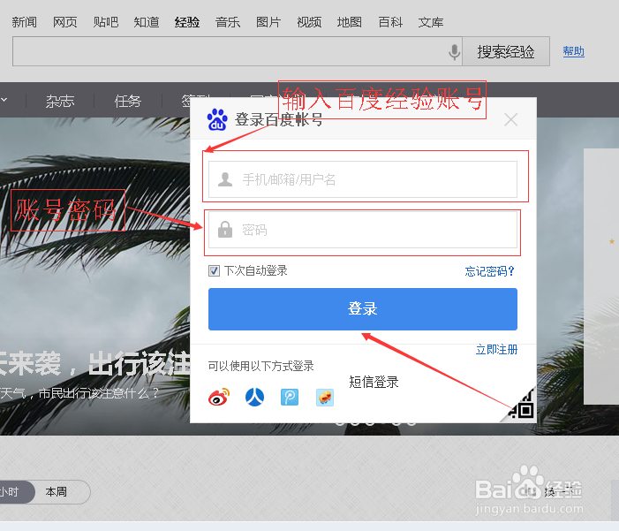Viewport: 619px width, 531px height.
Task: Click the microphone voice search icon
Action: pos(455,52)
